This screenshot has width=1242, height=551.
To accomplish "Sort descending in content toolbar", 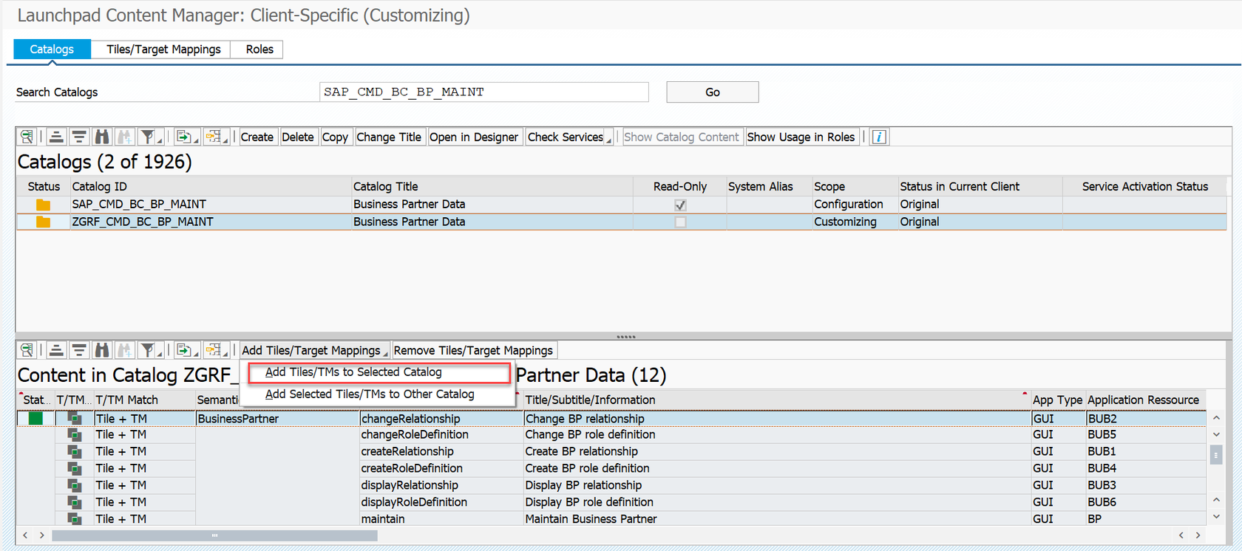I will coord(78,350).
